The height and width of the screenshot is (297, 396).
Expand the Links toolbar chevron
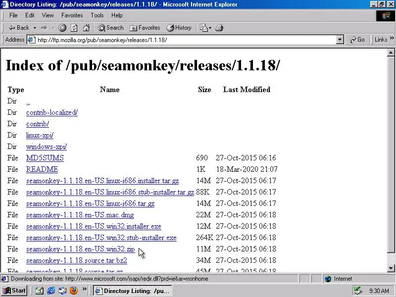[392, 38]
